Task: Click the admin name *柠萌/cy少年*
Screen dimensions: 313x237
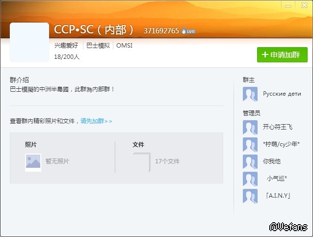Action: coord(281,144)
